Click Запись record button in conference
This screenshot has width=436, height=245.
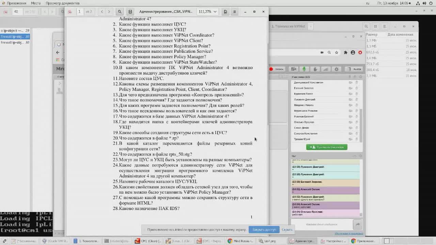click(x=277, y=69)
